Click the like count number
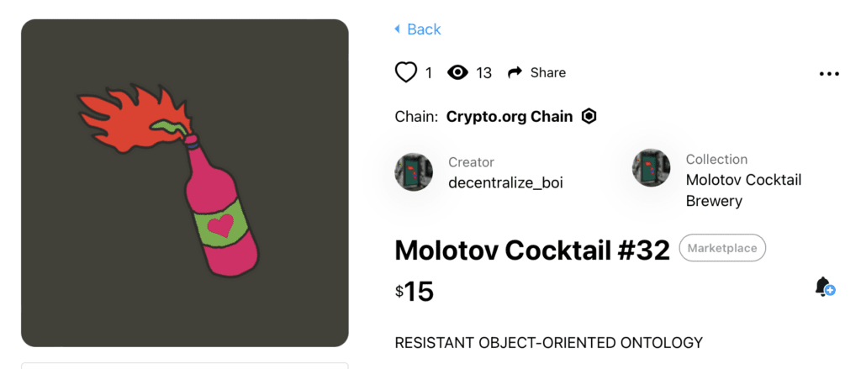 pyautogui.click(x=429, y=73)
